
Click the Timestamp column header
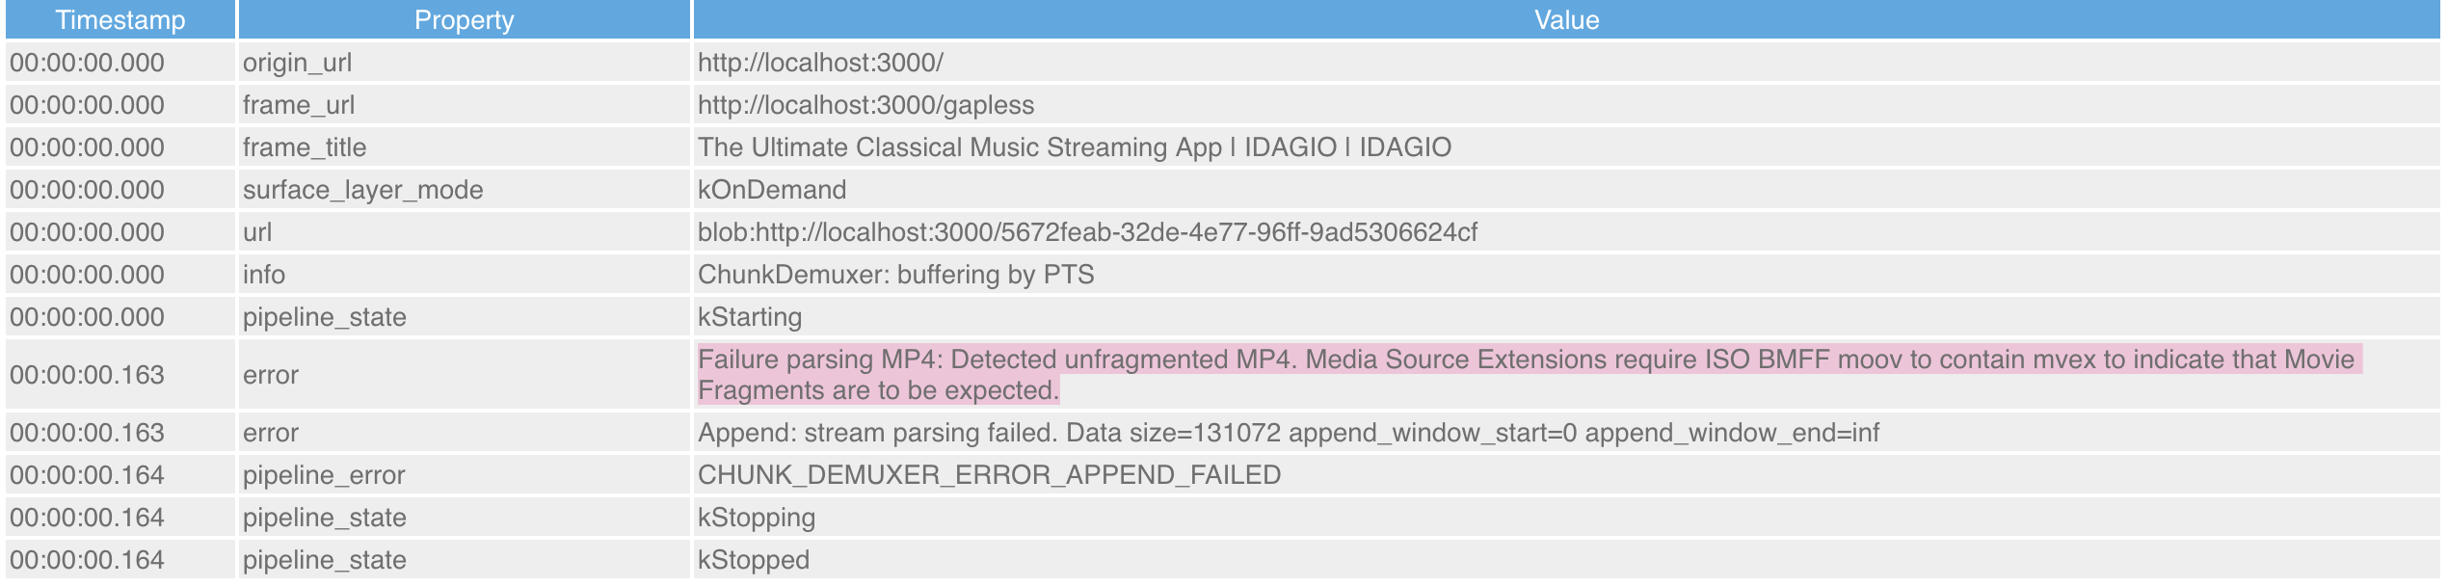click(120, 20)
